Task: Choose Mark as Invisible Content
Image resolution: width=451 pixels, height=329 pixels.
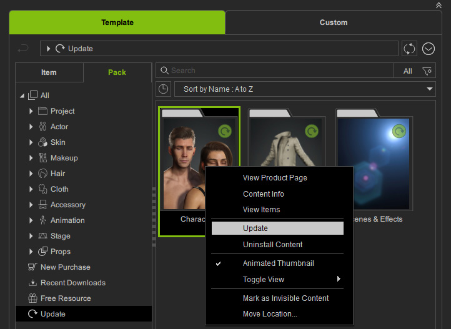Action: [285, 298]
